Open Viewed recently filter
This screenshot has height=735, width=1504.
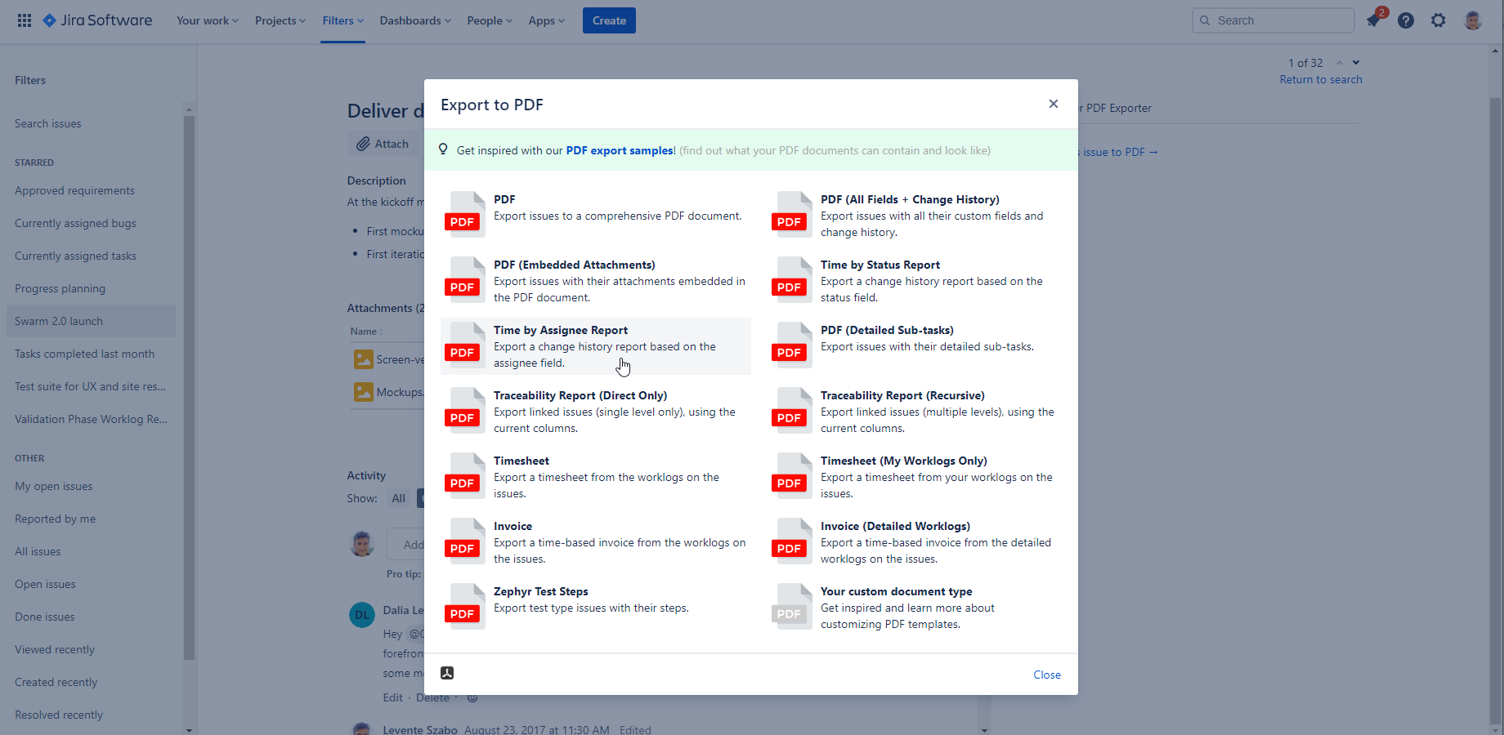tap(55, 649)
